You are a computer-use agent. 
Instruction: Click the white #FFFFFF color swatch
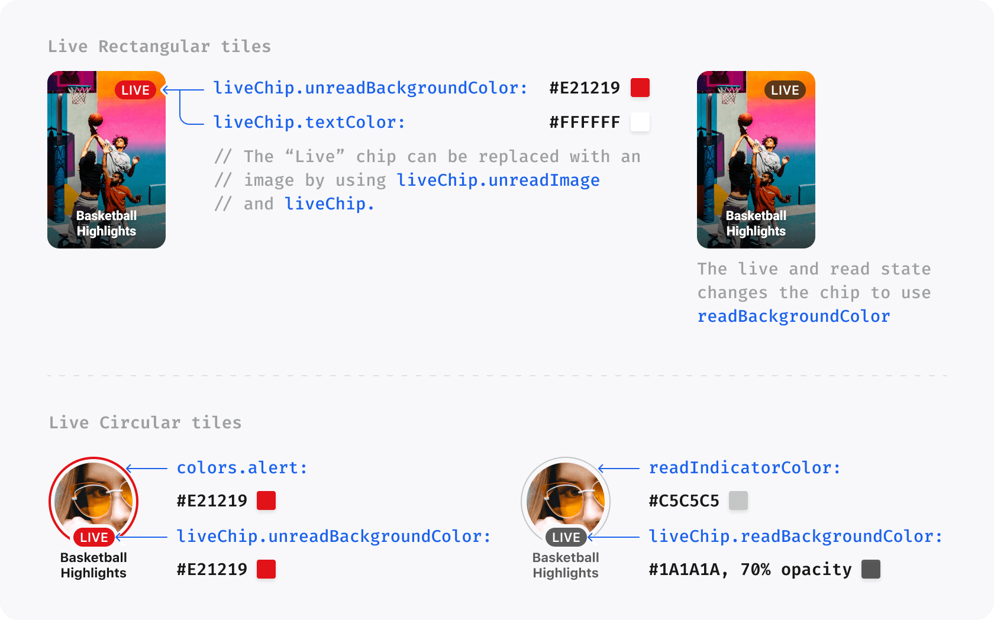coord(640,122)
